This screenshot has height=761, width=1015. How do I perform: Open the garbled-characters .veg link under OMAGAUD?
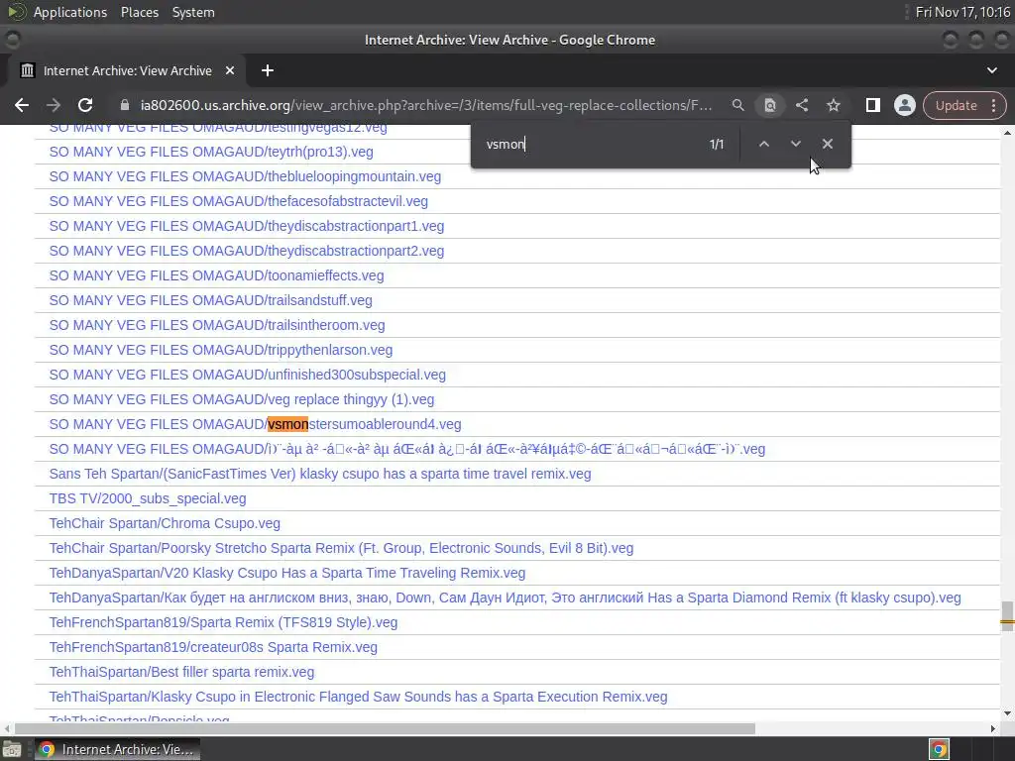click(407, 449)
